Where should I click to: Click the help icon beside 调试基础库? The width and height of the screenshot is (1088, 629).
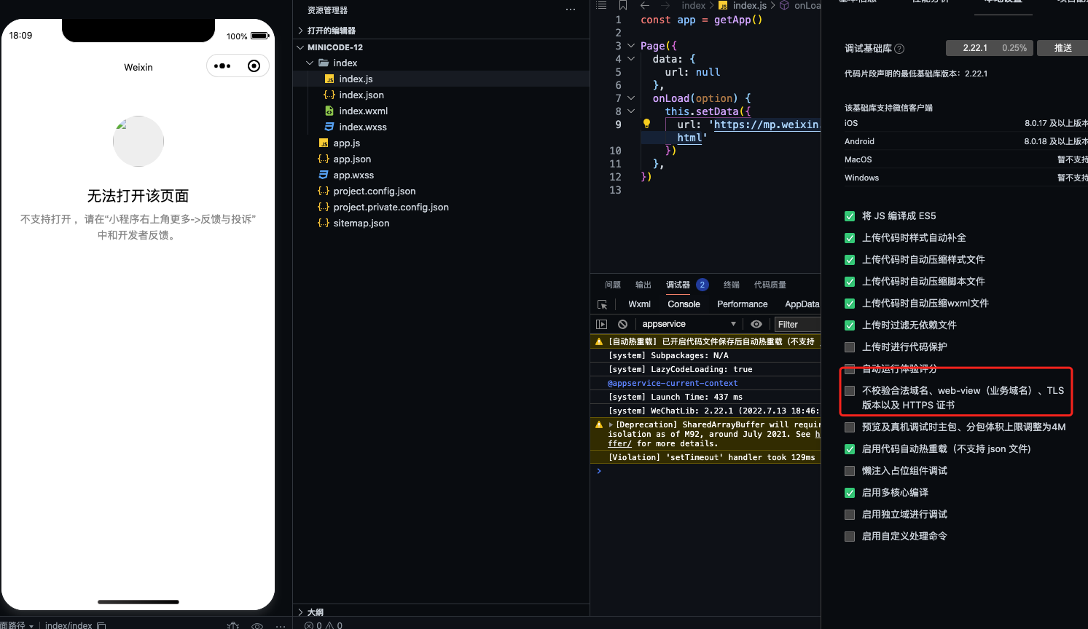(x=899, y=49)
